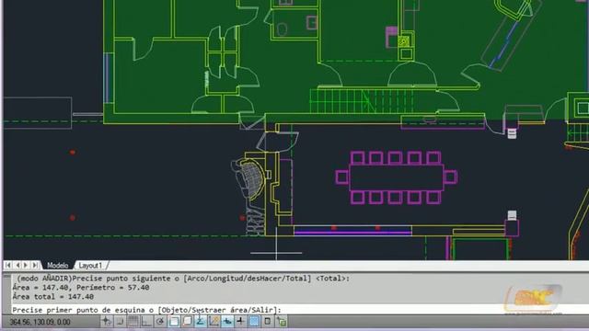Toggle Show/Hide Lineweight icon
Viewport: 589px width, 331px height.
(241, 322)
